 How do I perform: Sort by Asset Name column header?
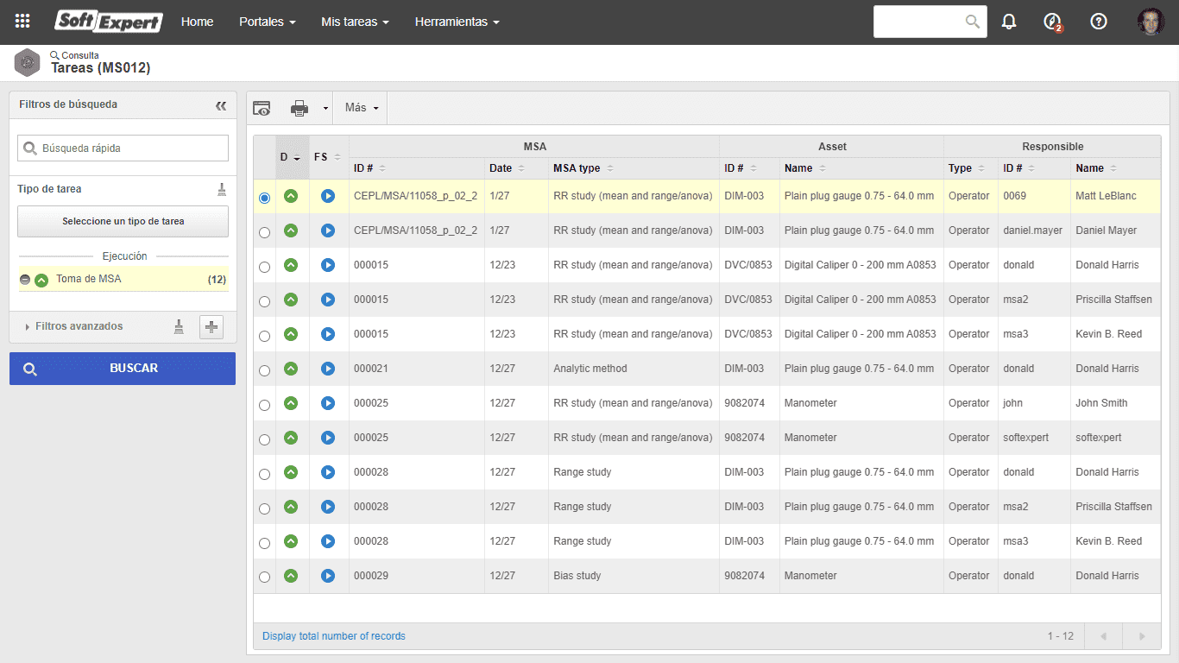point(806,168)
